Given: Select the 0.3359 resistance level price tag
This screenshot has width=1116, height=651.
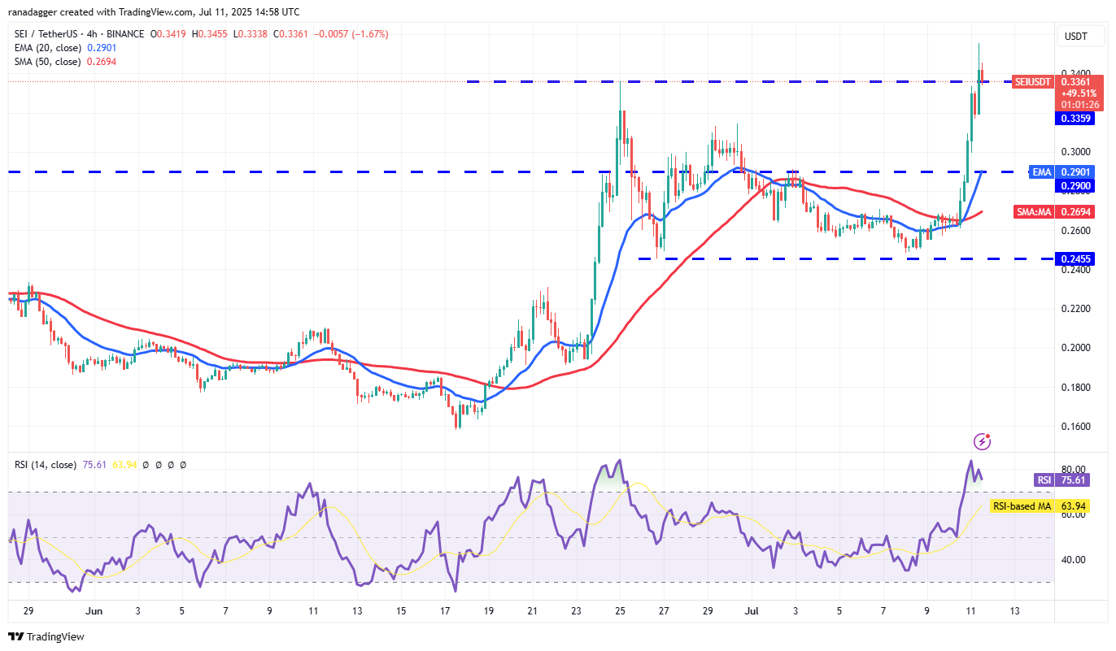Looking at the screenshot, I should tap(1075, 119).
